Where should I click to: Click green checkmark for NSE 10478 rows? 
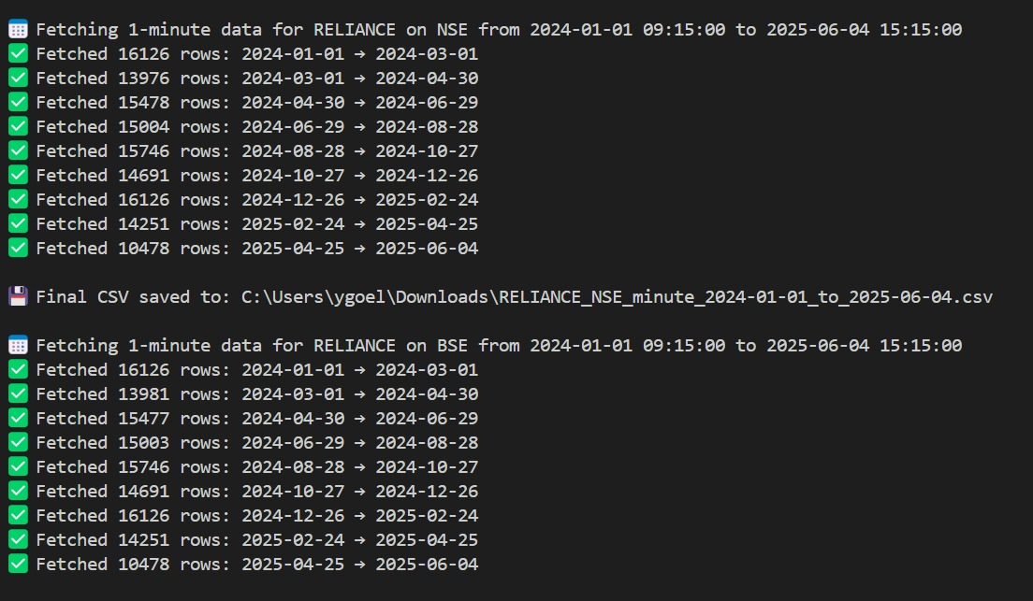click(18, 249)
